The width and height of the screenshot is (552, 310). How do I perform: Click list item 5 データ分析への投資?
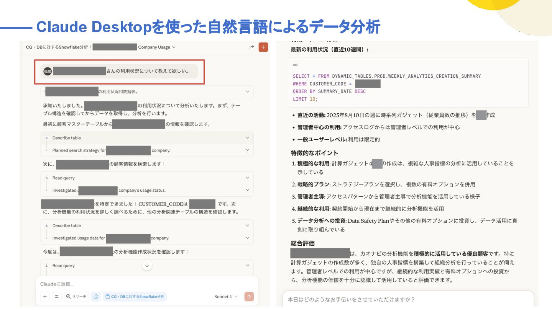click(x=407, y=225)
